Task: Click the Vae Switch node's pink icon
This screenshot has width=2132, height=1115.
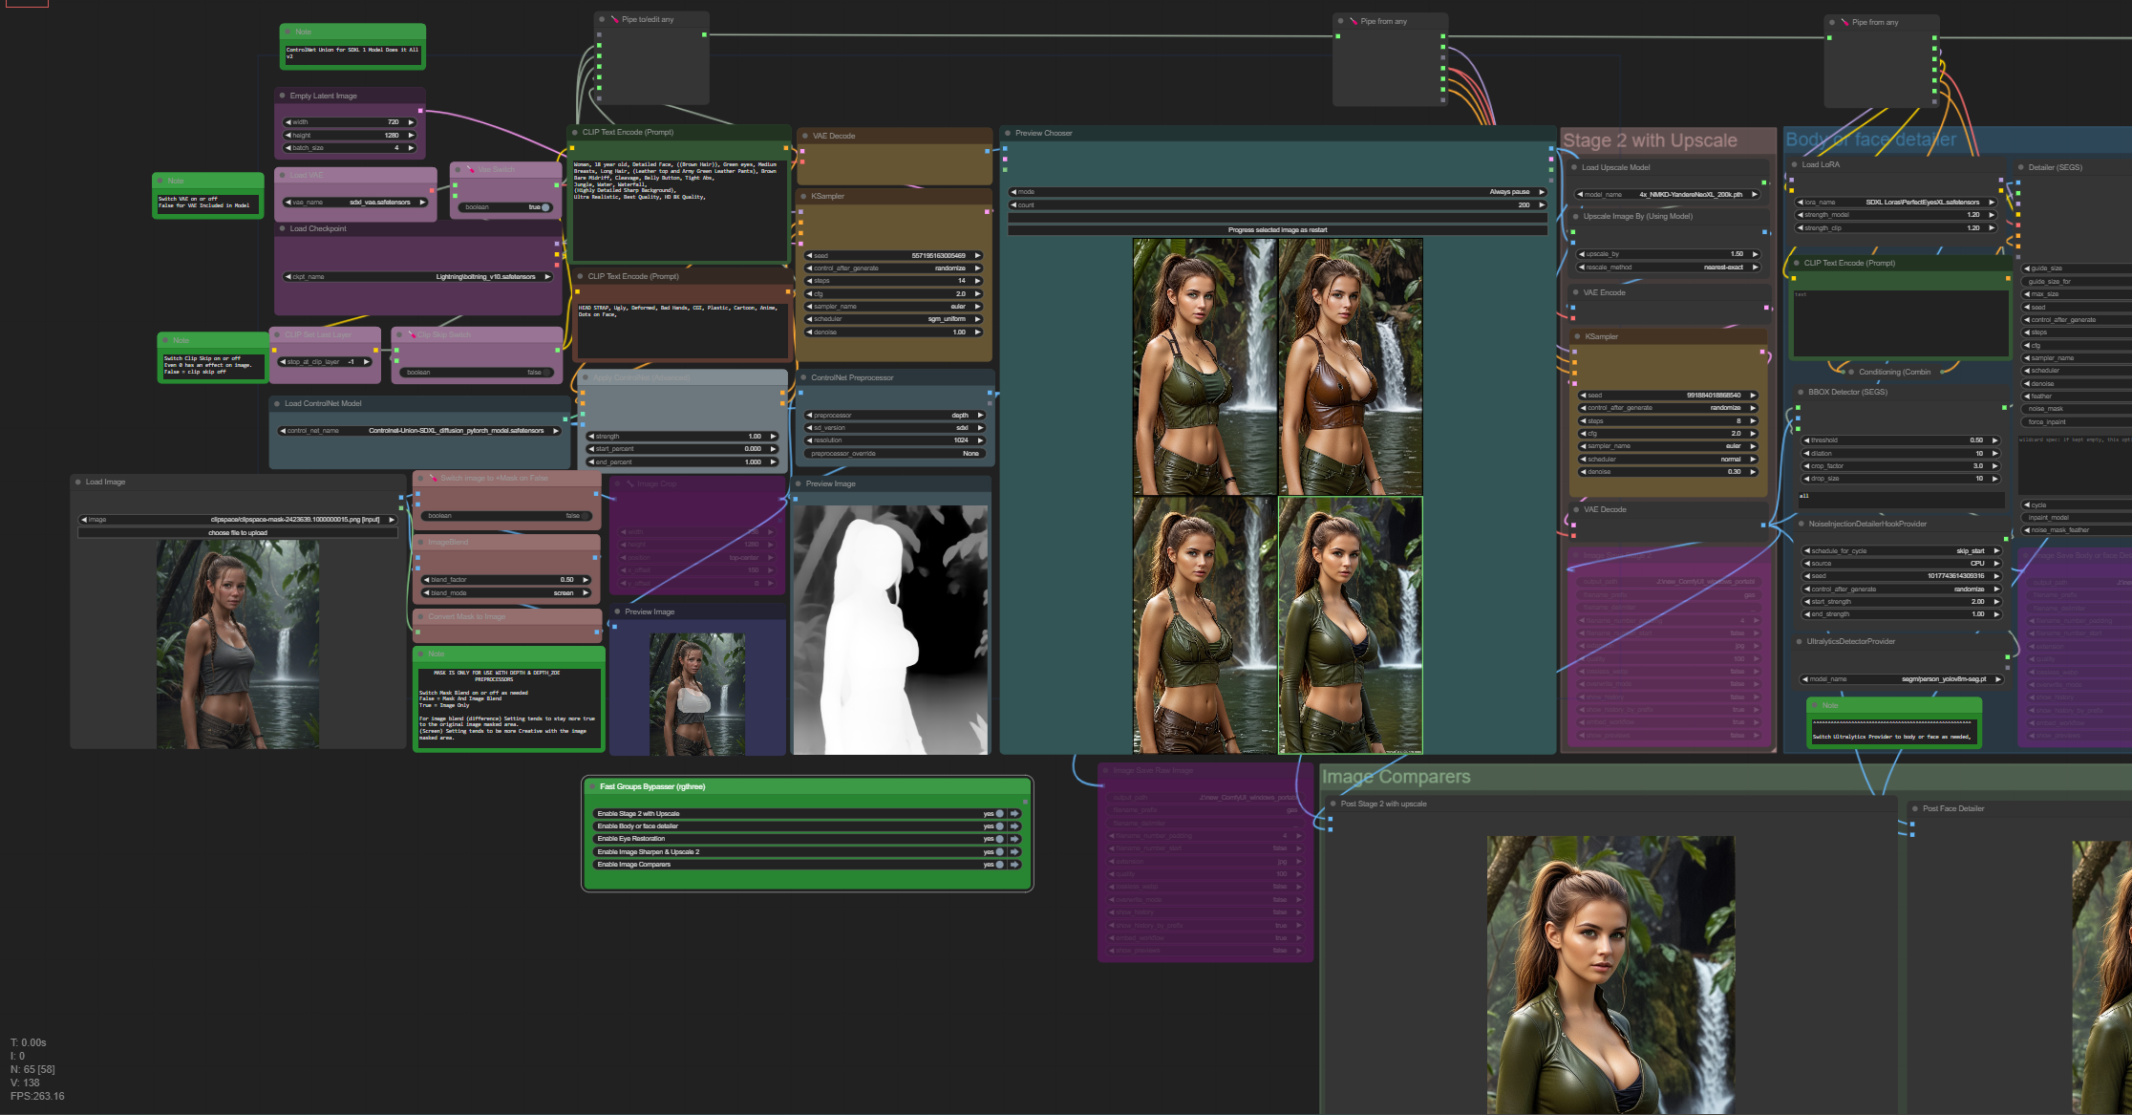Action: [470, 170]
